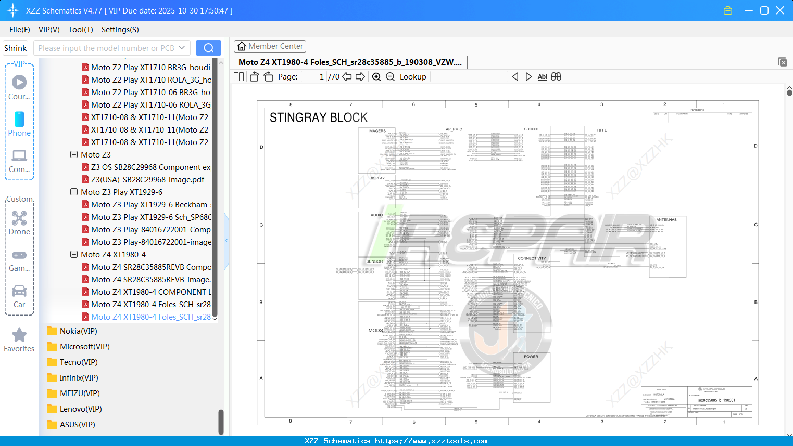
Task: Rotate the schematic page clockwise
Action: click(269, 77)
